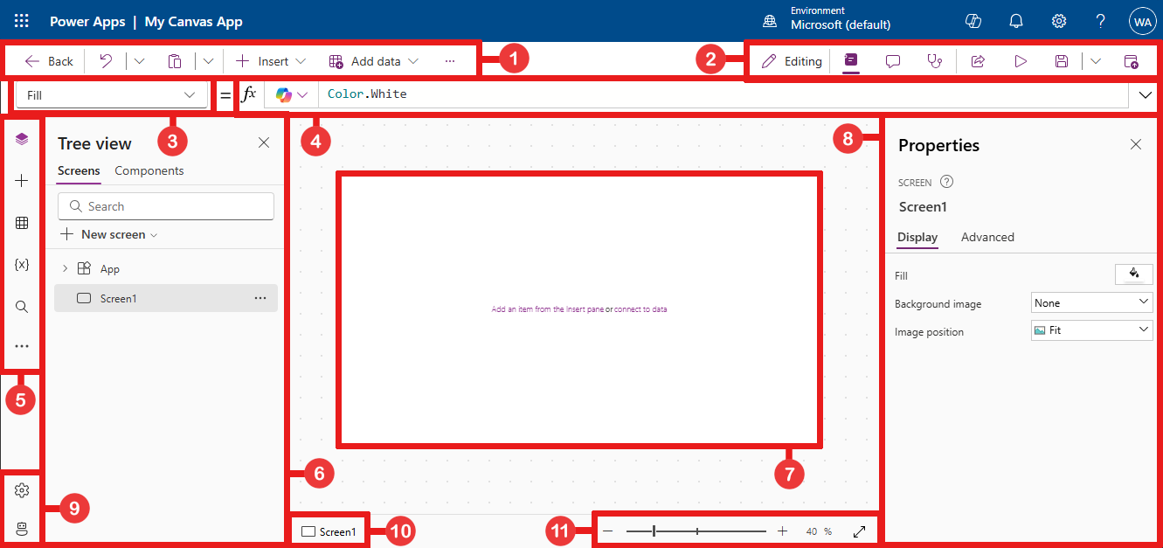The width and height of the screenshot is (1163, 548).
Task: Expand the paste options arrow
Action: pos(209,61)
